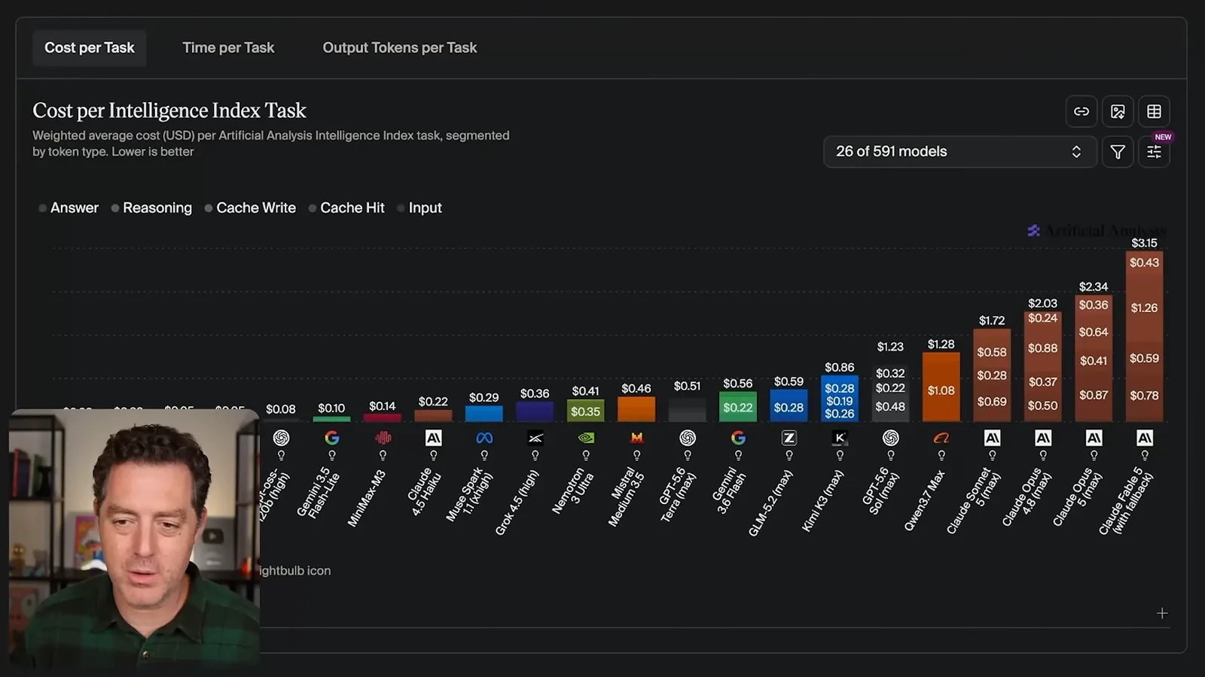The width and height of the screenshot is (1205, 677).
Task: Click the lightbulb icon under Claude Fable 5
Action: pos(1145,455)
